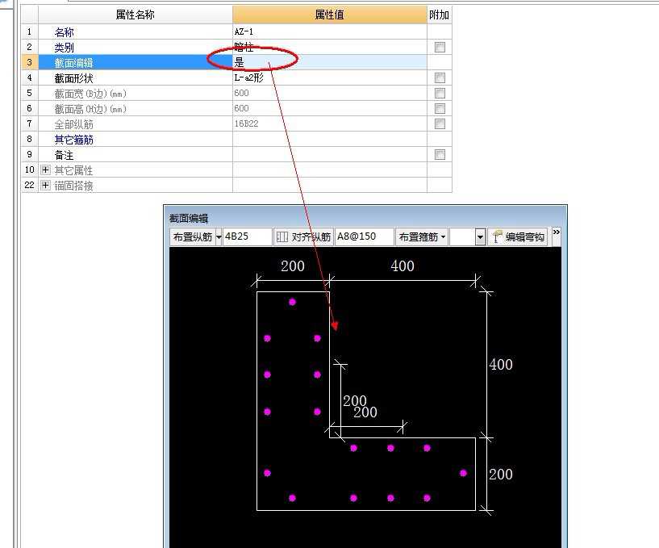659x548 pixels.
Task: Click the 16B22 全部纵筋 value
Action: point(246,123)
